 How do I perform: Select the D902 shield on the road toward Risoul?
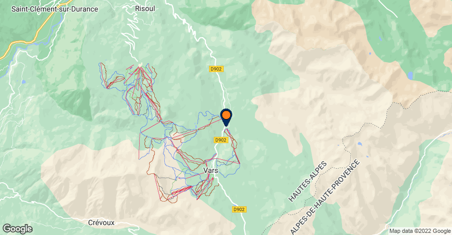pyautogui.click(x=216, y=69)
